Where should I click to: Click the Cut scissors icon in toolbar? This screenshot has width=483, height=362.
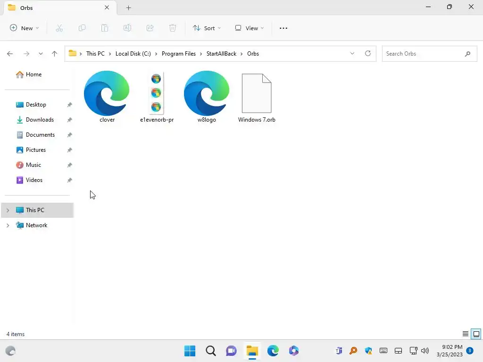point(59,28)
